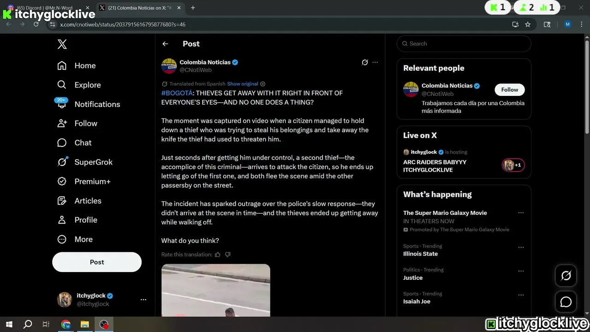Click the #BOGOTÁ hashtag
Viewport: 590px width, 332px height.
pos(177,93)
